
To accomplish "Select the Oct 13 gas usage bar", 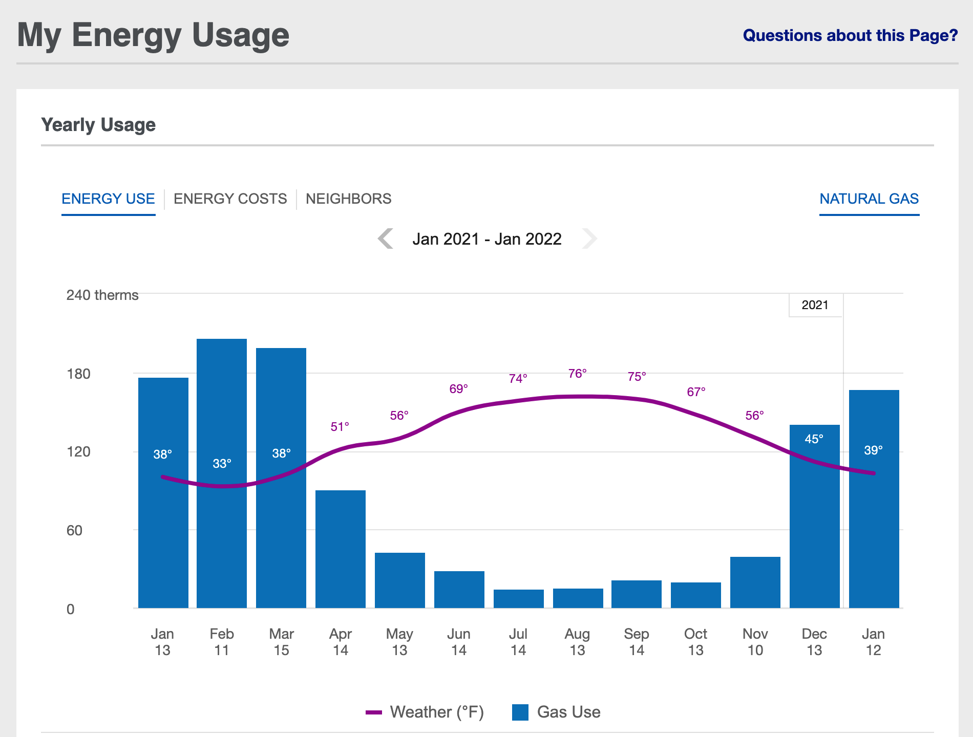I will pos(696,595).
